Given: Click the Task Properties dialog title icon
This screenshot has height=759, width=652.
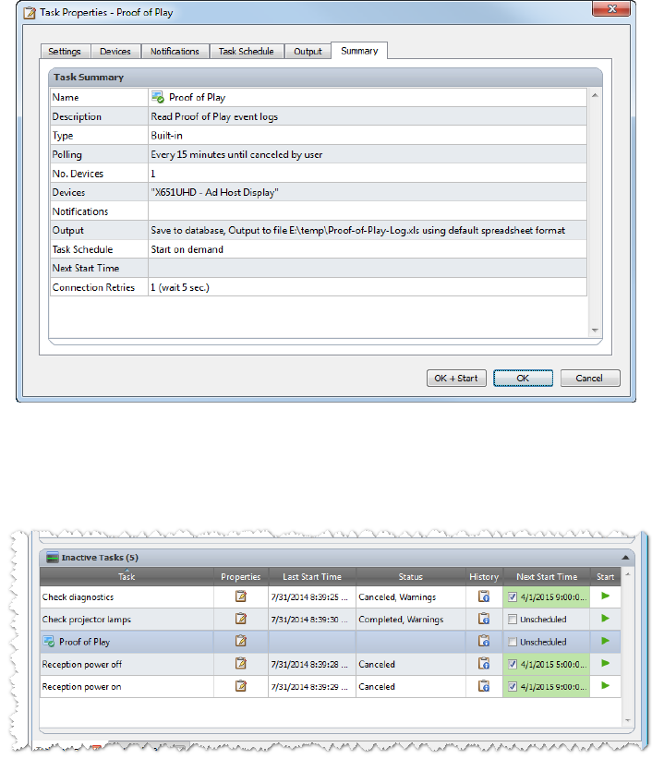Looking at the screenshot, I should click(x=30, y=13).
